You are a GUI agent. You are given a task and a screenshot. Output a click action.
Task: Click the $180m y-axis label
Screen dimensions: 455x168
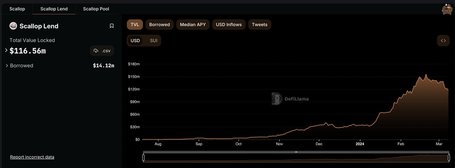[134, 64]
